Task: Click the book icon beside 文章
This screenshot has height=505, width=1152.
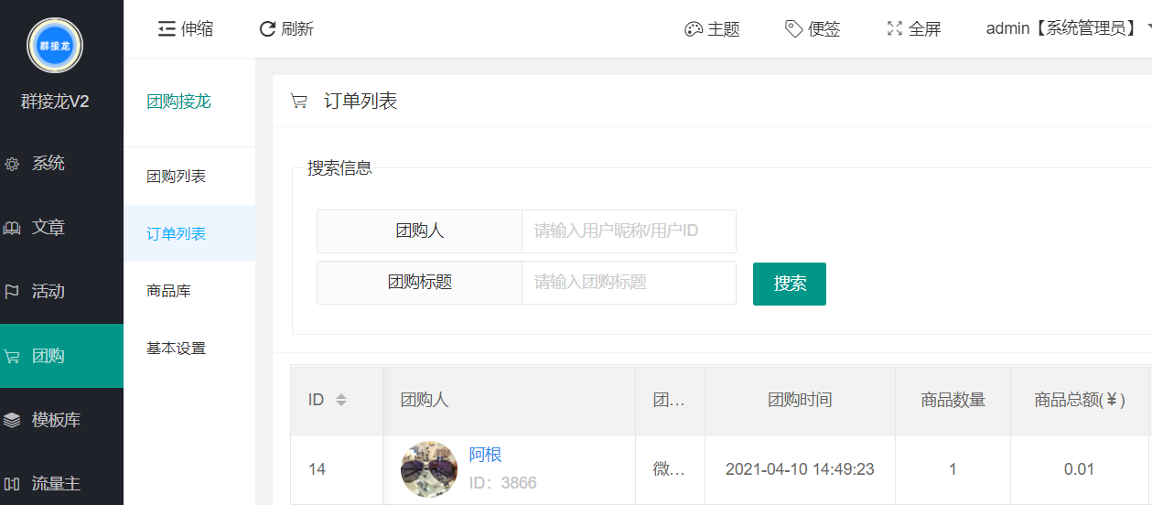Action: (12, 229)
